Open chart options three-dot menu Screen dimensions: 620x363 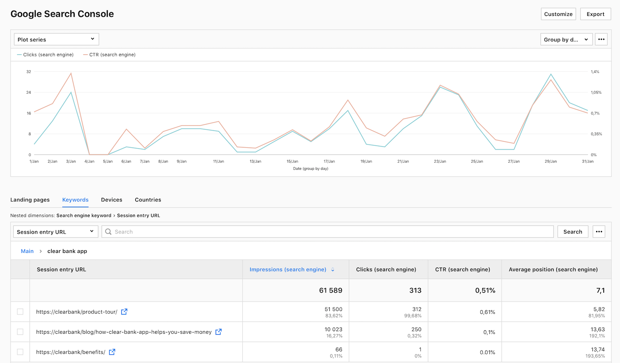pos(601,40)
